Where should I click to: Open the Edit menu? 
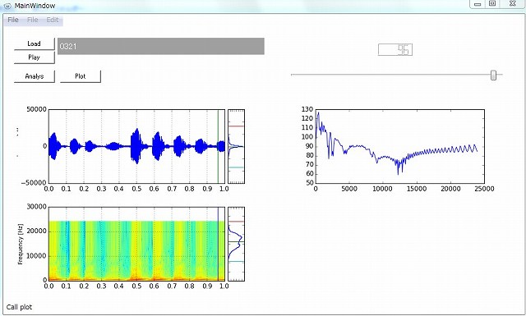(53, 20)
